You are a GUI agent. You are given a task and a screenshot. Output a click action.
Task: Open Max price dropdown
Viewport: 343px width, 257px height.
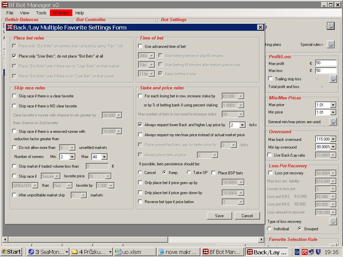point(333,105)
